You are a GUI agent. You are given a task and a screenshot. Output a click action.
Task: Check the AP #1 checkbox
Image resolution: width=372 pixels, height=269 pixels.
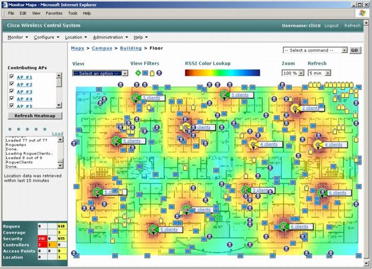(11, 77)
